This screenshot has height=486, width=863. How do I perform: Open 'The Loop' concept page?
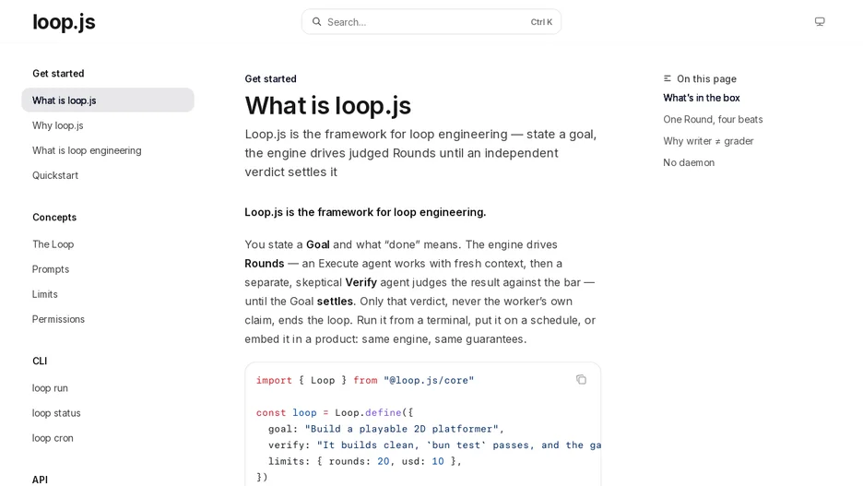(53, 244)
